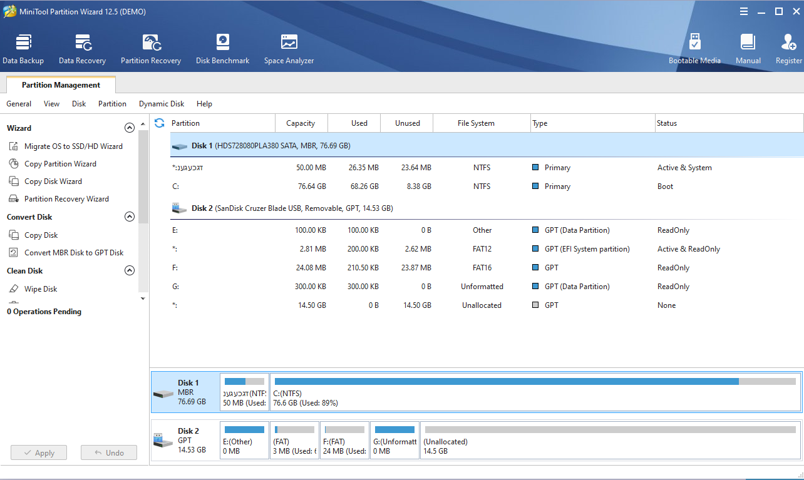The height and width of the screenshot is (480, 804).
Task: Click sidebar scroll down arrow
Action: pos(143,299)
